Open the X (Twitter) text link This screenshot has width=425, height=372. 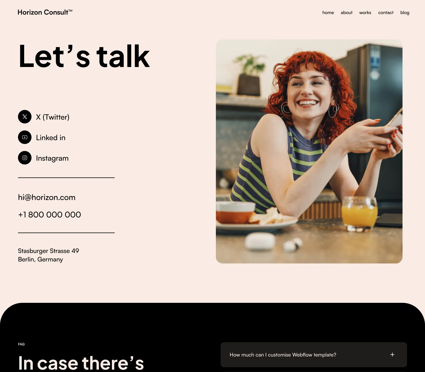pos(53,117)
